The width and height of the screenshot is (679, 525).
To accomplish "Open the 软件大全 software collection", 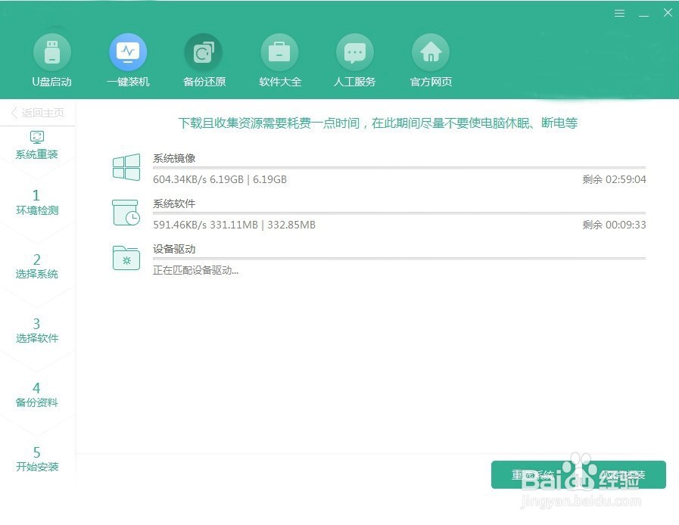I will coord(279,51).
